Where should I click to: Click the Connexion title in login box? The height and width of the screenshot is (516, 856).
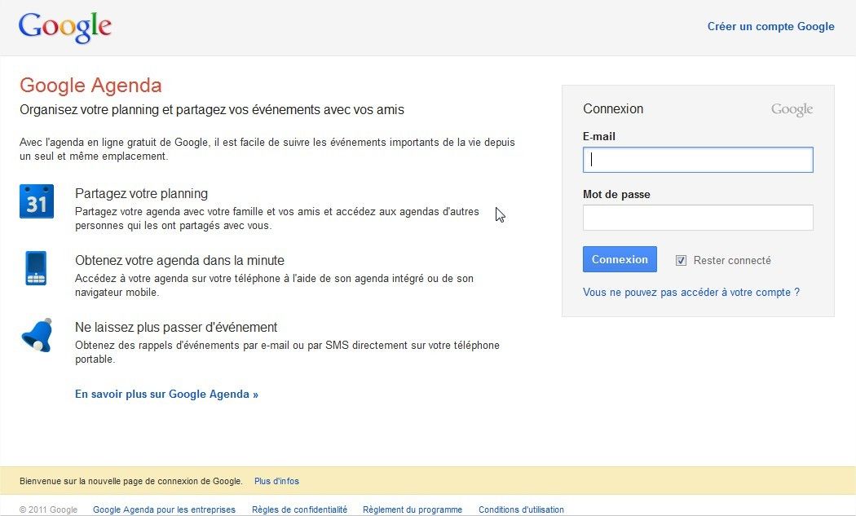click(x=613, y=108)
